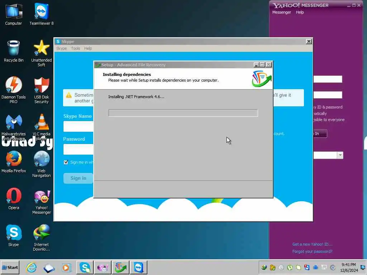The width and height of the screenshot is (367, 275).
Task: Click the .NET Framework installation progress bar
Action: tap(183, 113)
